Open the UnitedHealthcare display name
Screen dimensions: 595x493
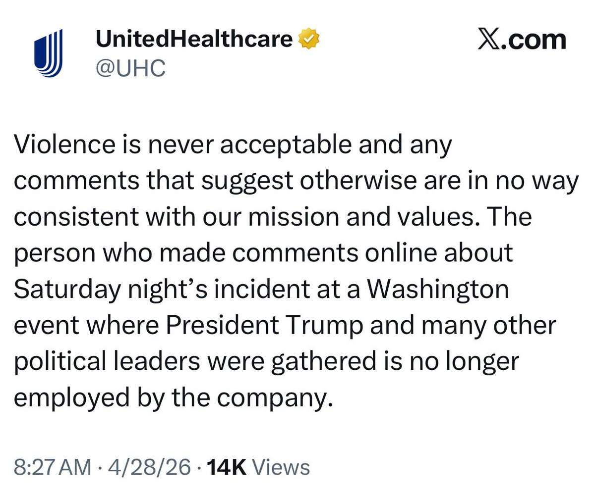click(194, 39)
